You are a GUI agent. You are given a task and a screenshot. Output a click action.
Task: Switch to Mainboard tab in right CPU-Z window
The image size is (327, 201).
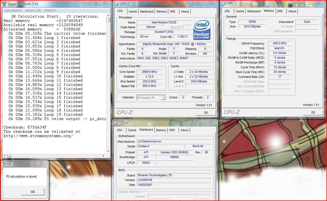tap(254, 11)
